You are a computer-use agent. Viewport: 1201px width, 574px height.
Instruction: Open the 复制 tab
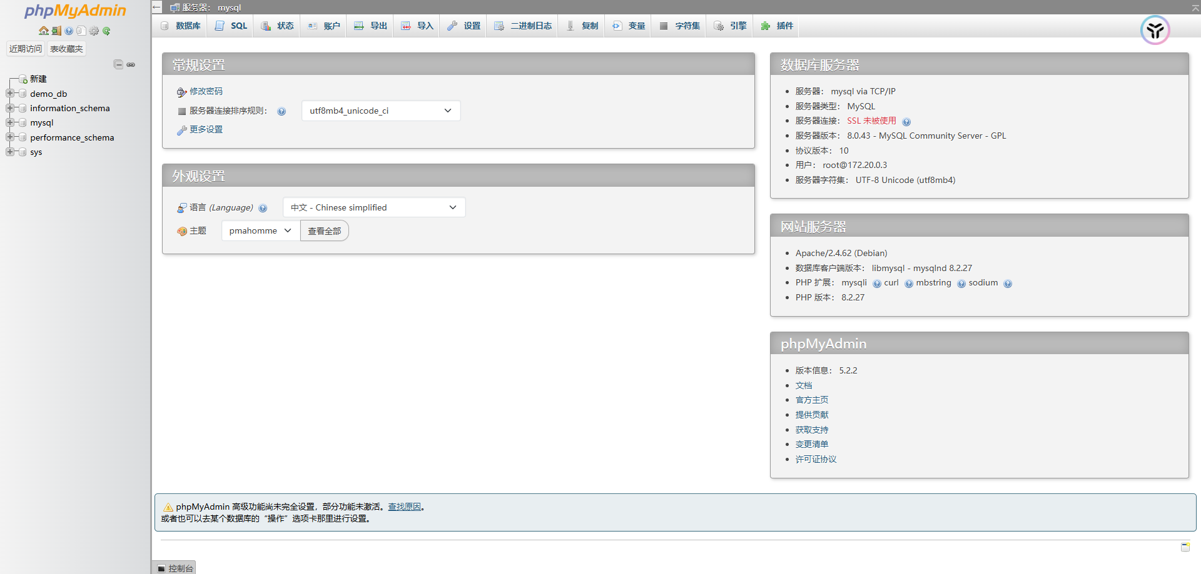582,26
